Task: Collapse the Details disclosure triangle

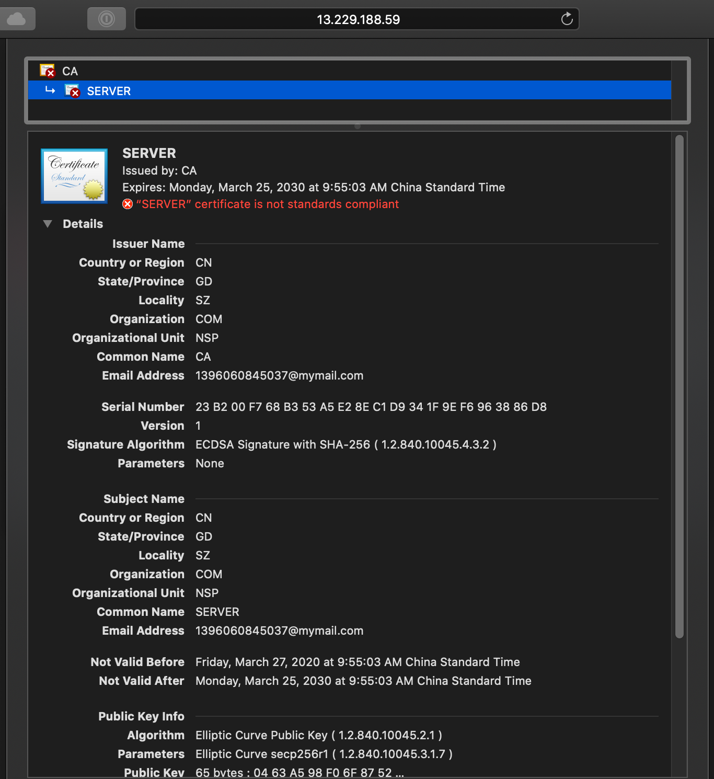Action: 48,224
